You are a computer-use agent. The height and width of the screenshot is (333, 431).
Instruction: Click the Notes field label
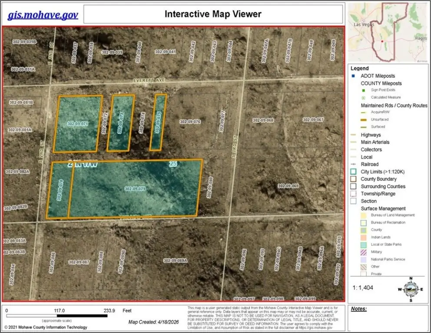(x=359, y=309)
